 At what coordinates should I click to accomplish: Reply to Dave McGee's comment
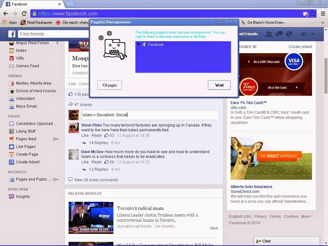click(96, 162)
